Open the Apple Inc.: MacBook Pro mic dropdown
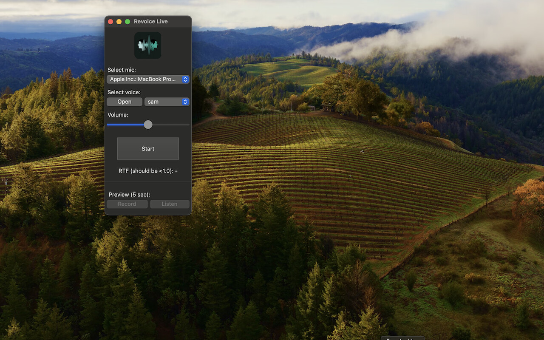Viewport: 544px width, 340px height. click(148, 79)
